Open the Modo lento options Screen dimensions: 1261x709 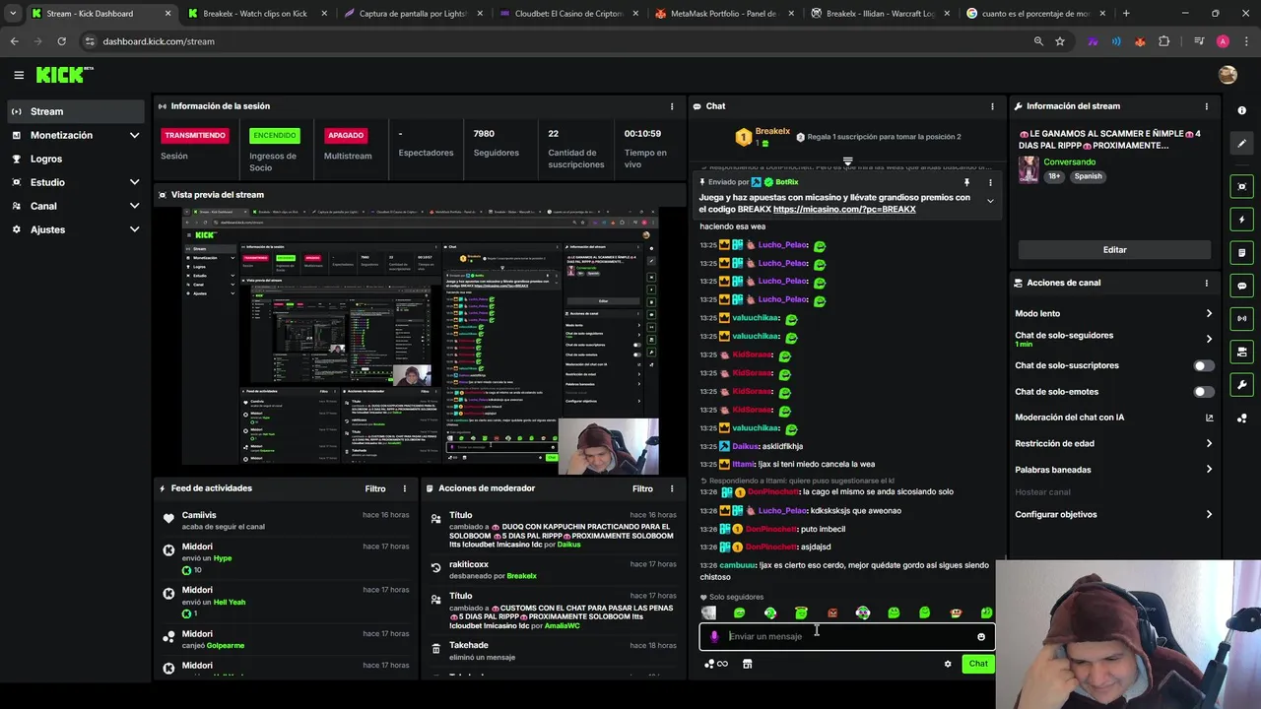1114,313
